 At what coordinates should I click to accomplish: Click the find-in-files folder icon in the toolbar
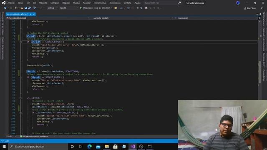point(116,8)
